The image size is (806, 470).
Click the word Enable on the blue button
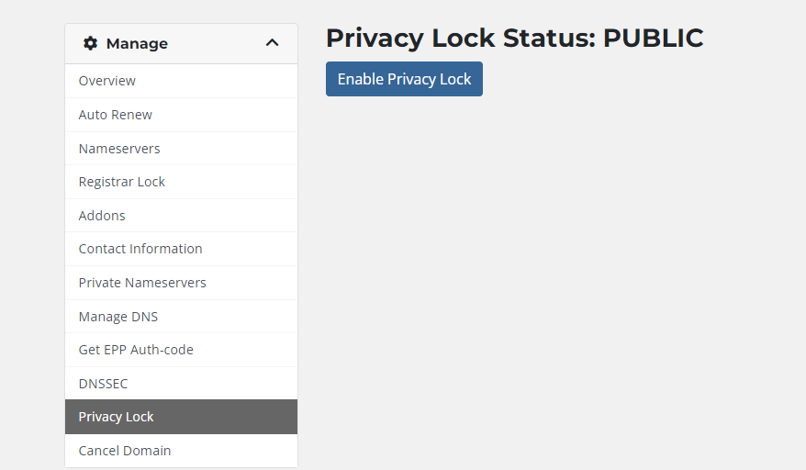[x=361, y=79]
